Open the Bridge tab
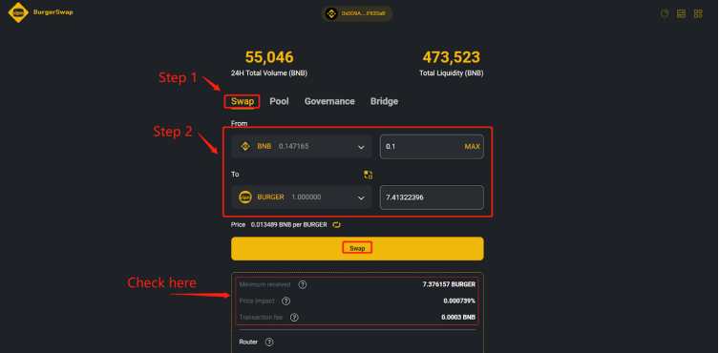719x353 pixels. (x=384, y=101)
